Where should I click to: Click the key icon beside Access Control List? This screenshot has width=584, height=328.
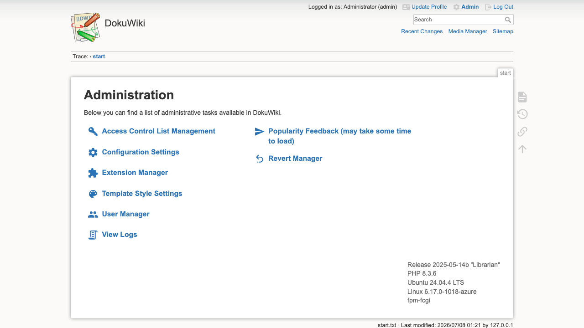click(x=93, y=132)
